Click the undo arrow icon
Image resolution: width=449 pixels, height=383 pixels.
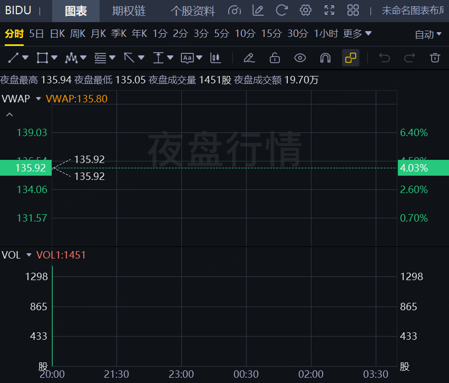(385, 58)
